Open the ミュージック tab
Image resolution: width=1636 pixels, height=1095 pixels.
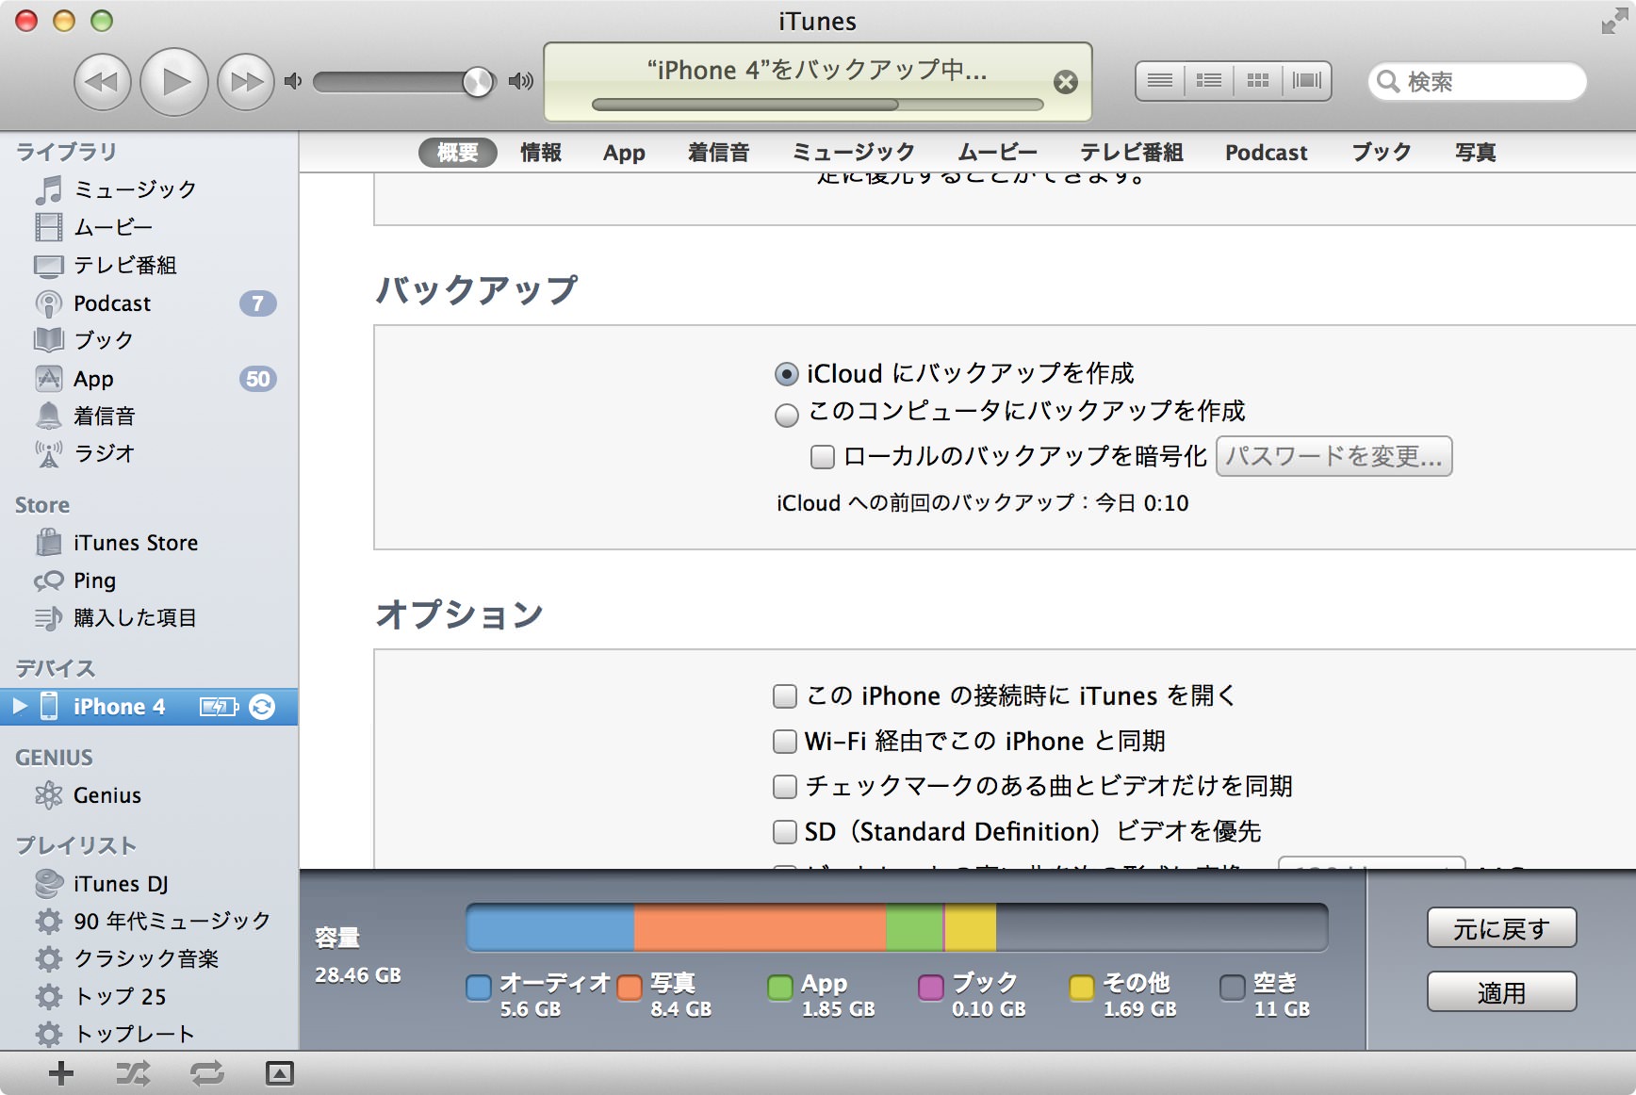[x=854, y=153]
